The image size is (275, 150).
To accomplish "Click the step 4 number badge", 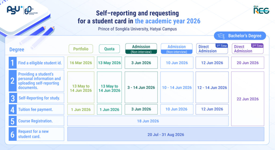I will tap(12, 109).
